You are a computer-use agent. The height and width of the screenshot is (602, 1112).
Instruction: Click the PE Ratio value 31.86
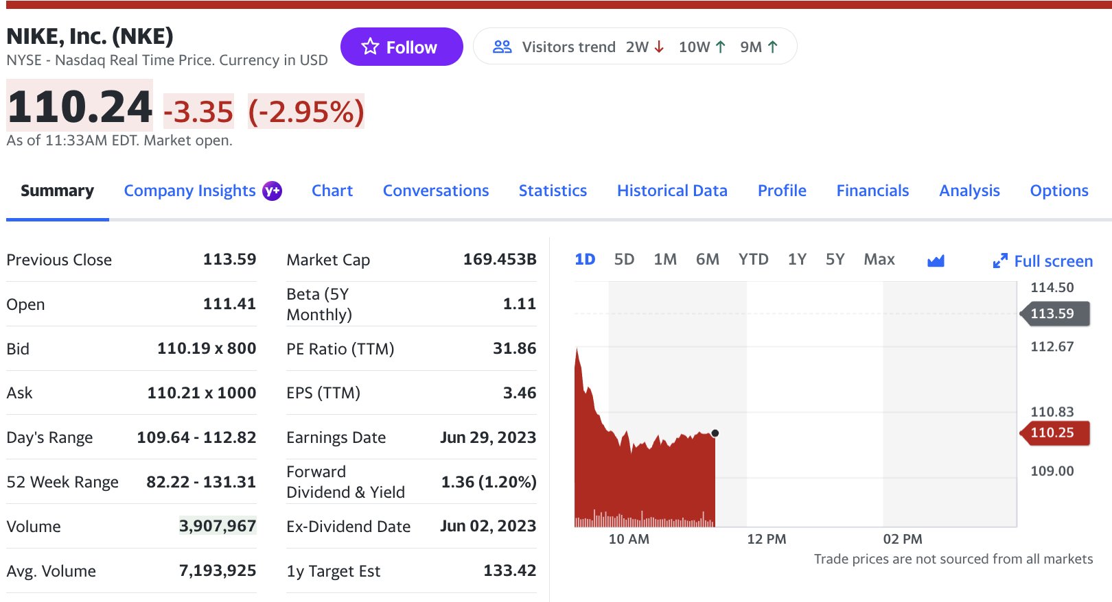coord(515,348)
